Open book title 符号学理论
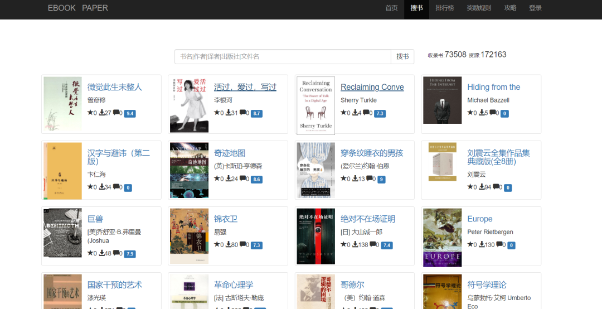 click(x=487, y=285)
